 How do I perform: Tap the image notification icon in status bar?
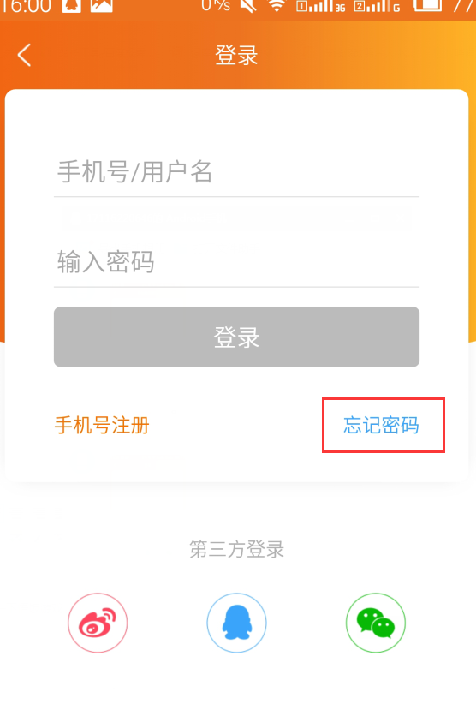pos(101,6)
